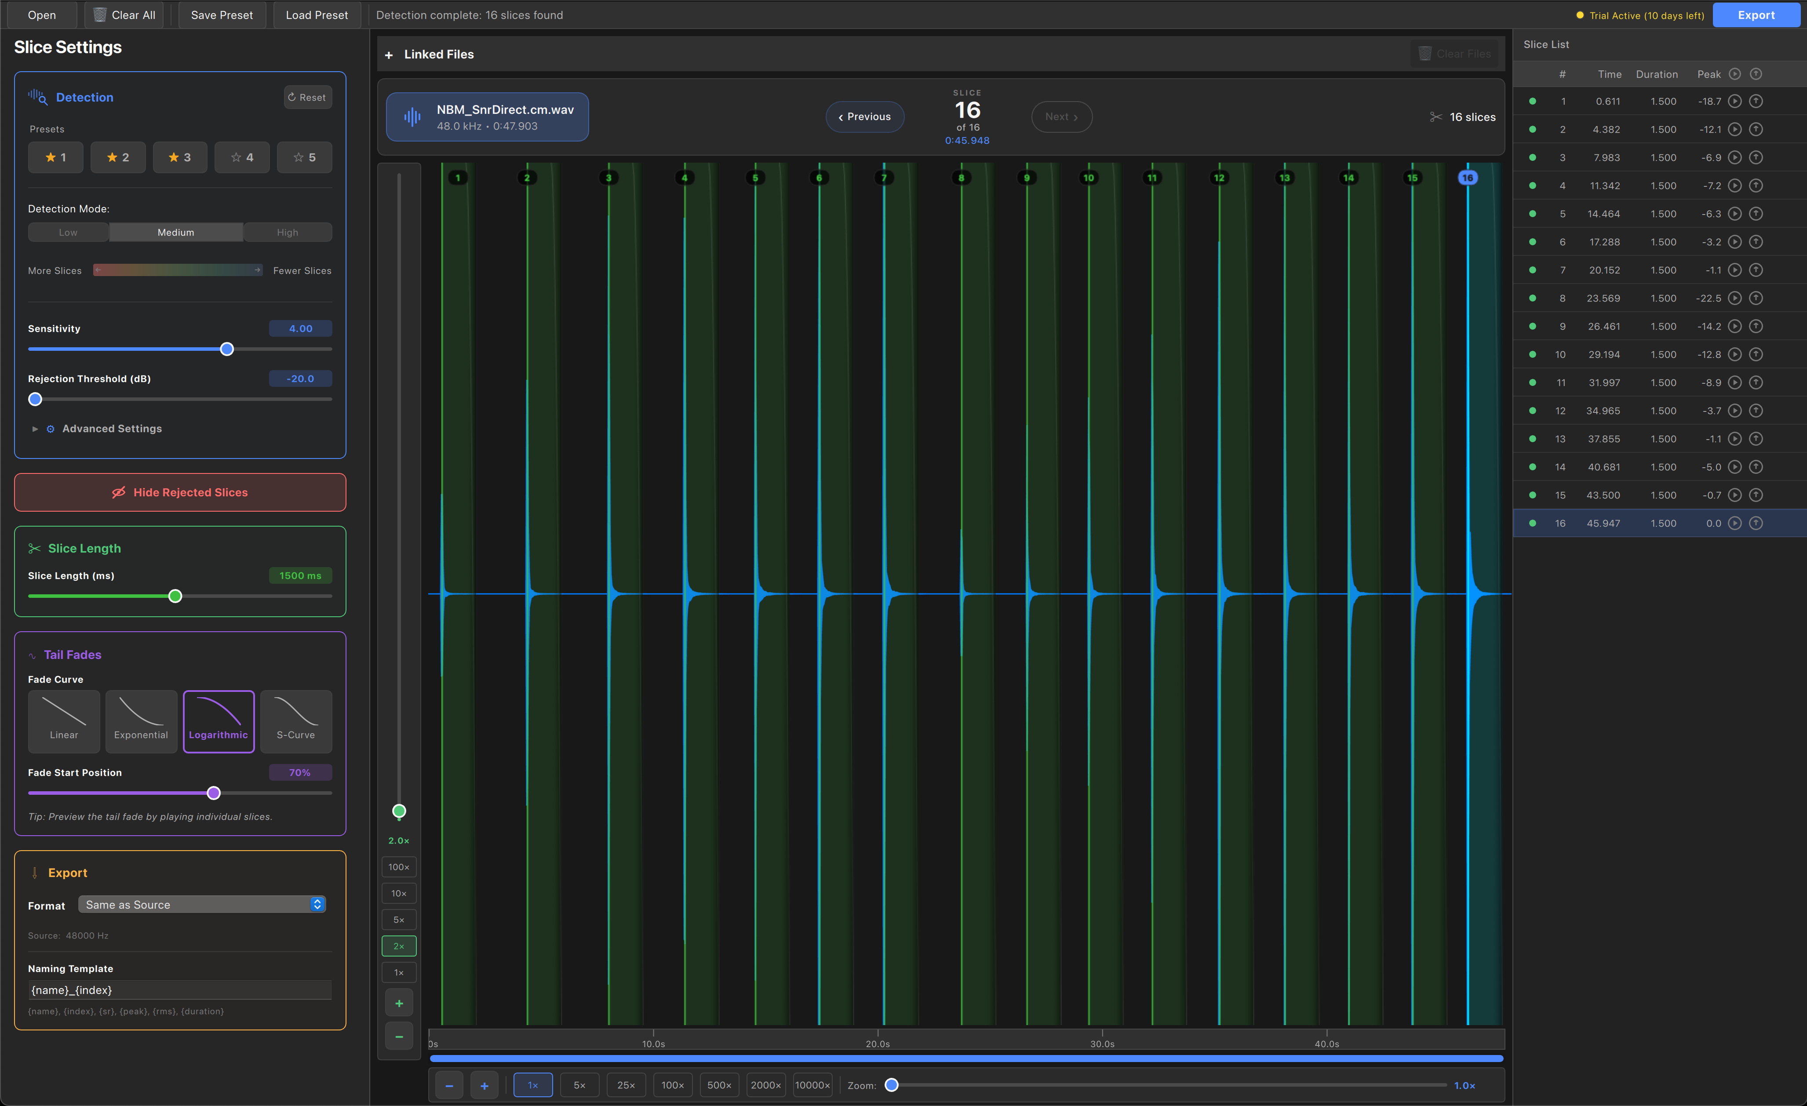1807x1106 pixels.
Task: Click the Advanced Settings gear icon
Action: coord(50,428)
